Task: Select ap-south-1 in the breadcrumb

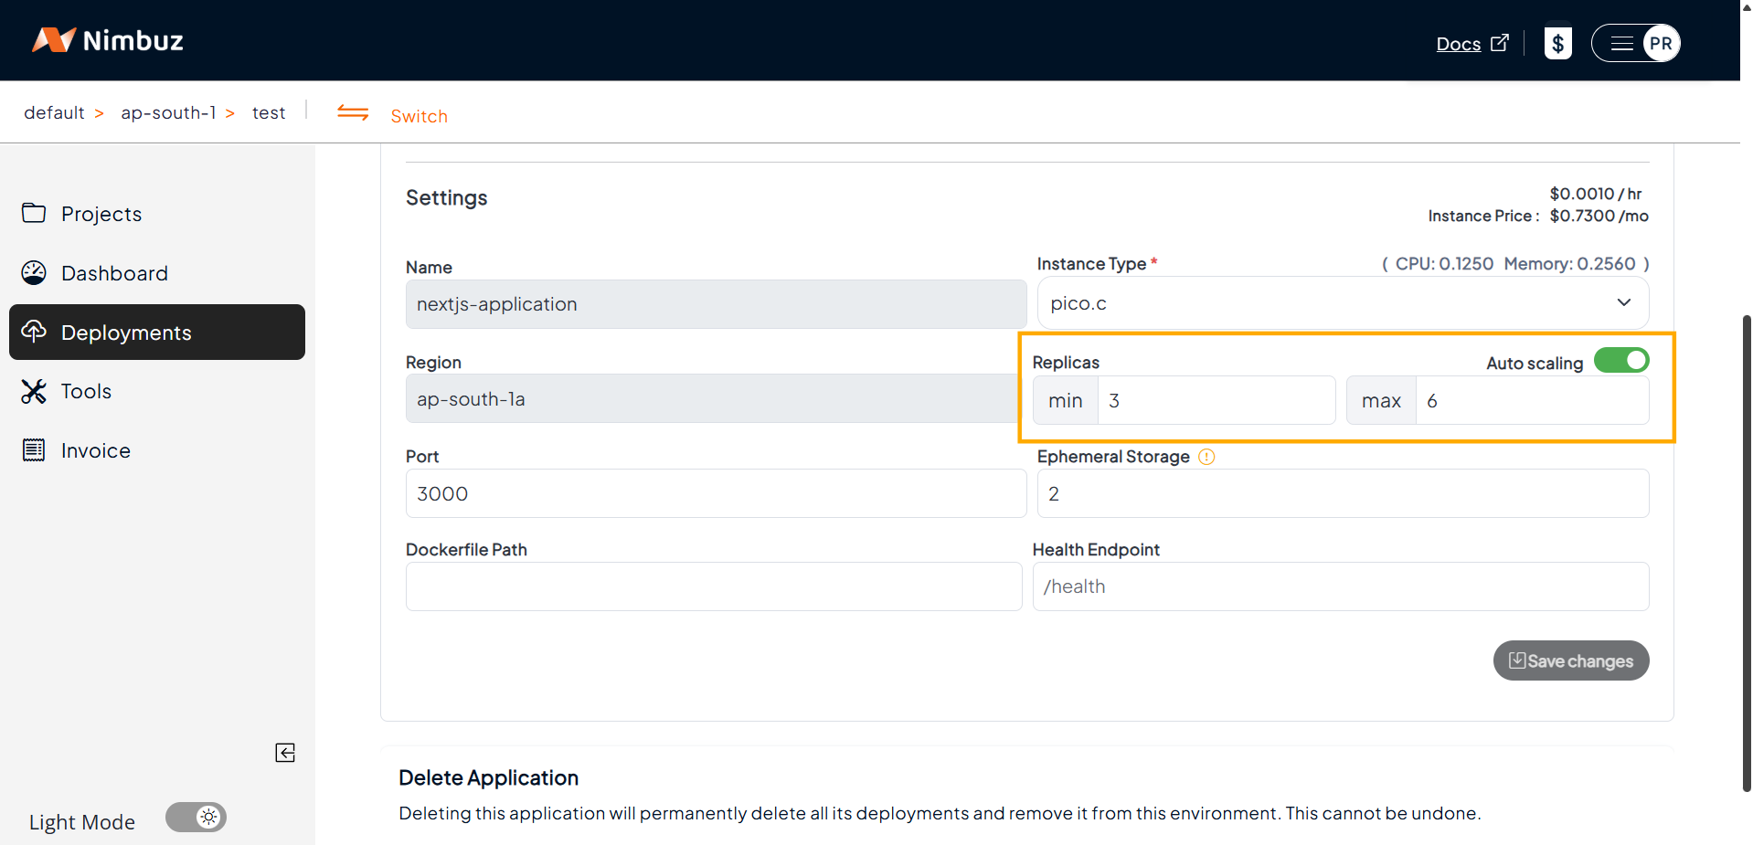Action: pyautogui.click(x=168, y=112)
